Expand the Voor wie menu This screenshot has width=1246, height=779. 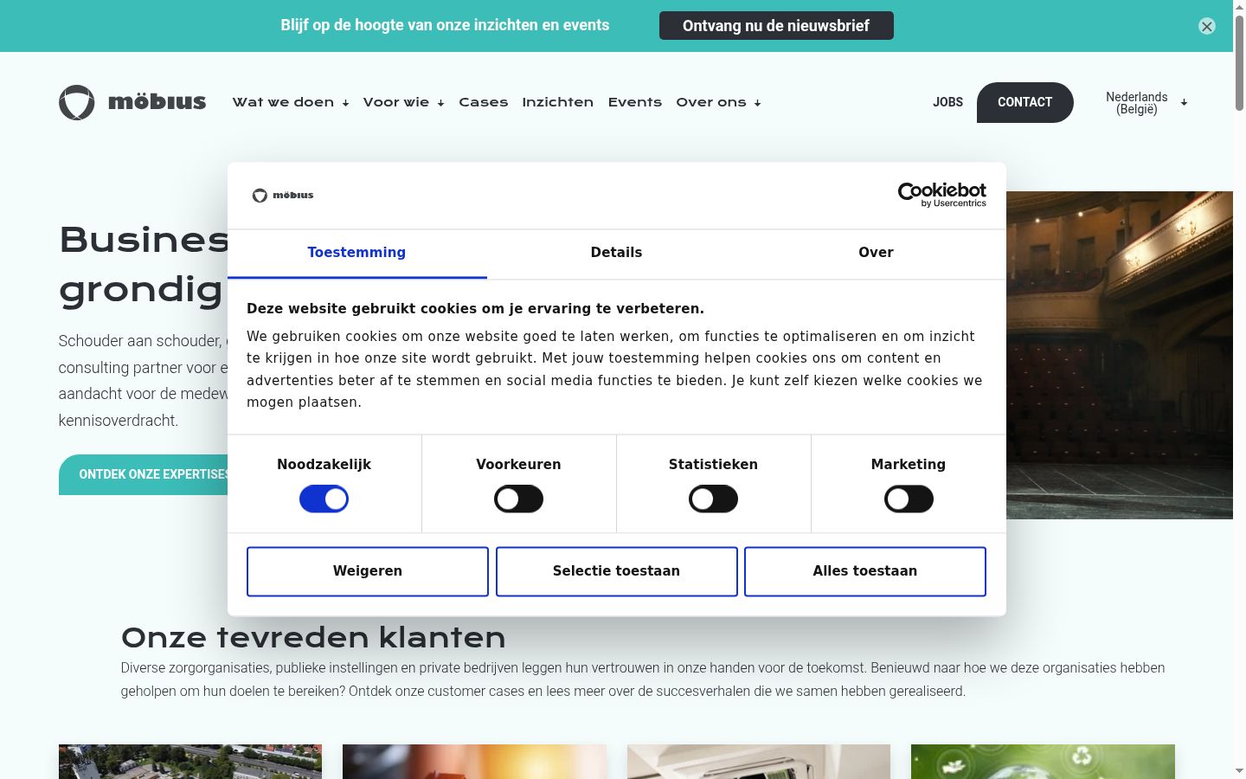403,102
